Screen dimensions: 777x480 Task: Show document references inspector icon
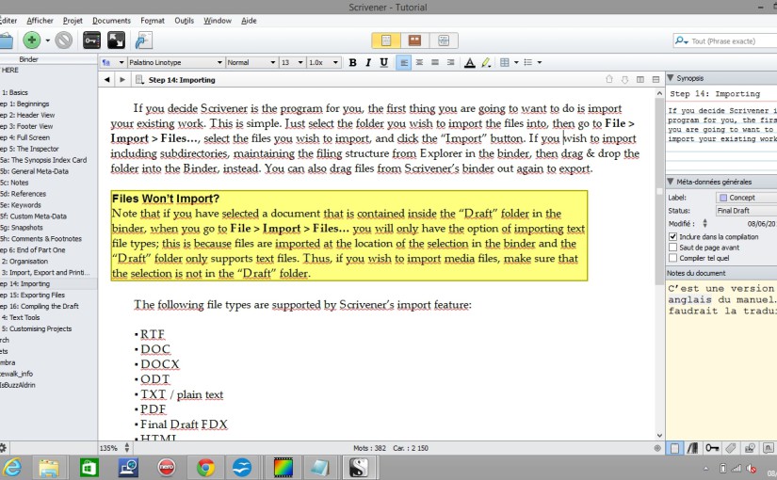coord(693,448)
